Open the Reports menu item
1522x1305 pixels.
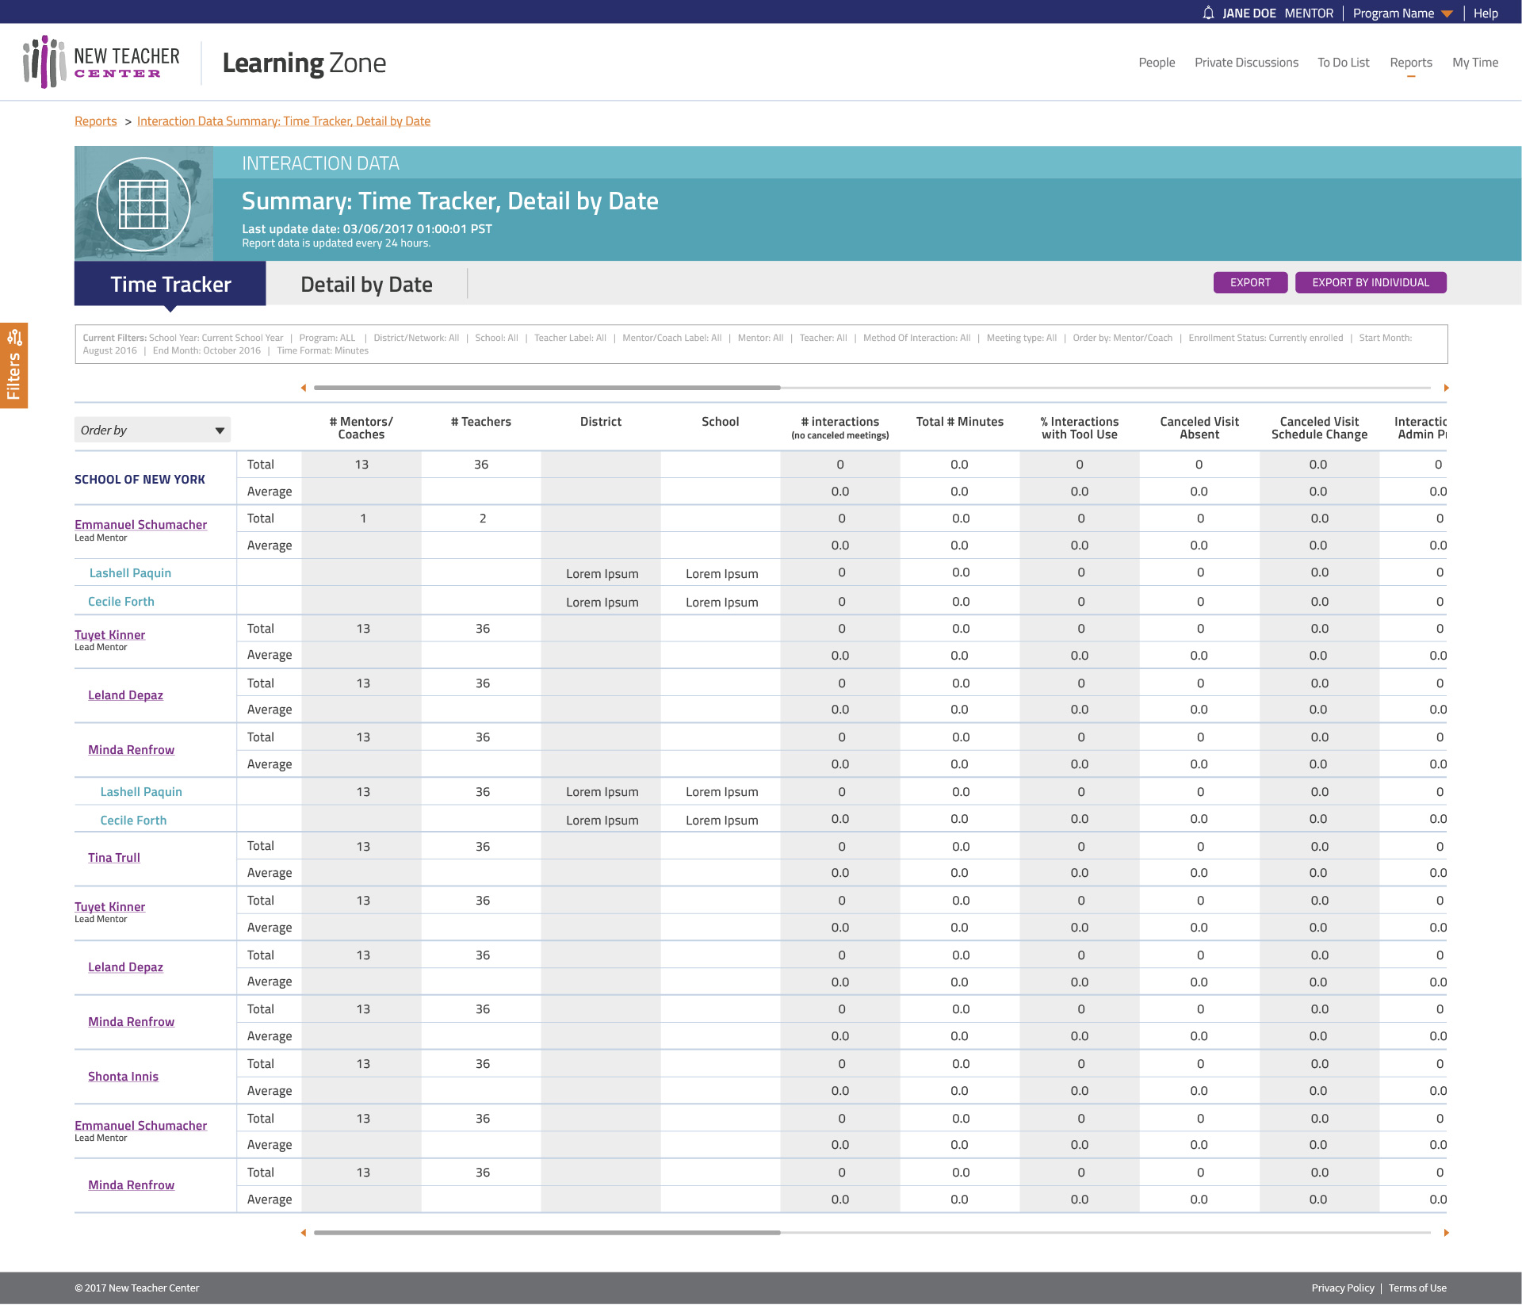[x=1410, y=63]
